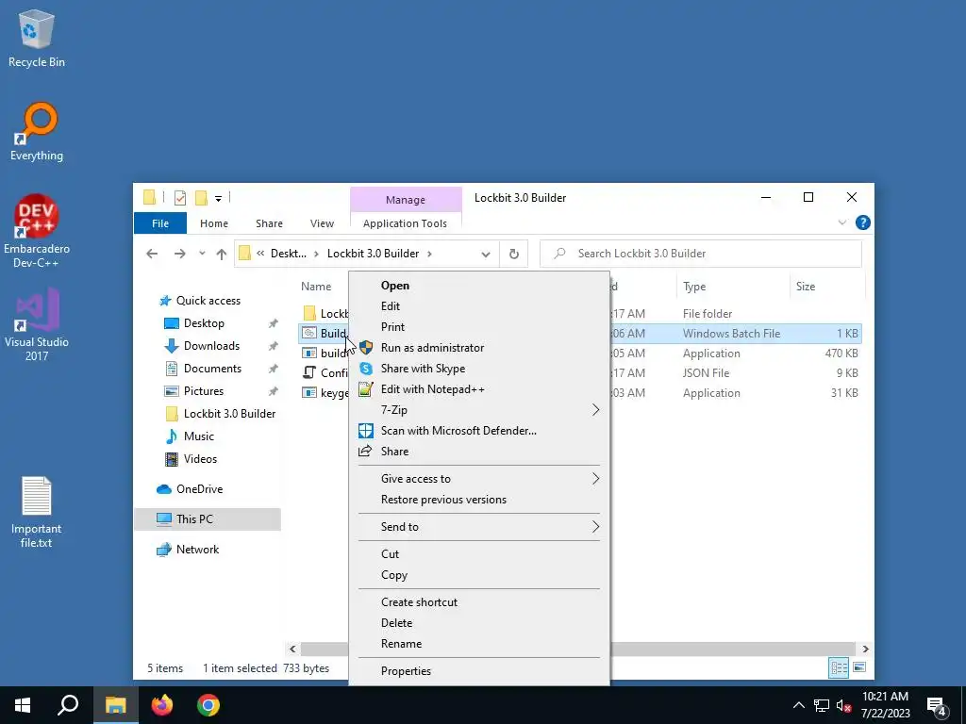966x724 pixels.
Task: Go back using the Back arrow
Action: (x=152, y=254)
